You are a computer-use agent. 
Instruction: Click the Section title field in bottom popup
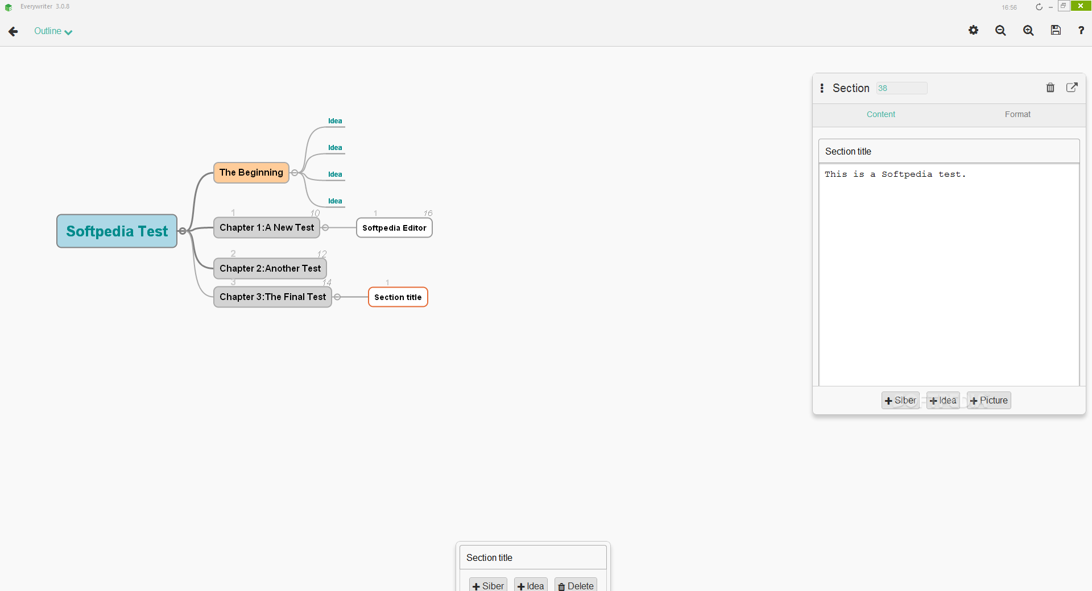pyautogui.click(x=533, y=557)
